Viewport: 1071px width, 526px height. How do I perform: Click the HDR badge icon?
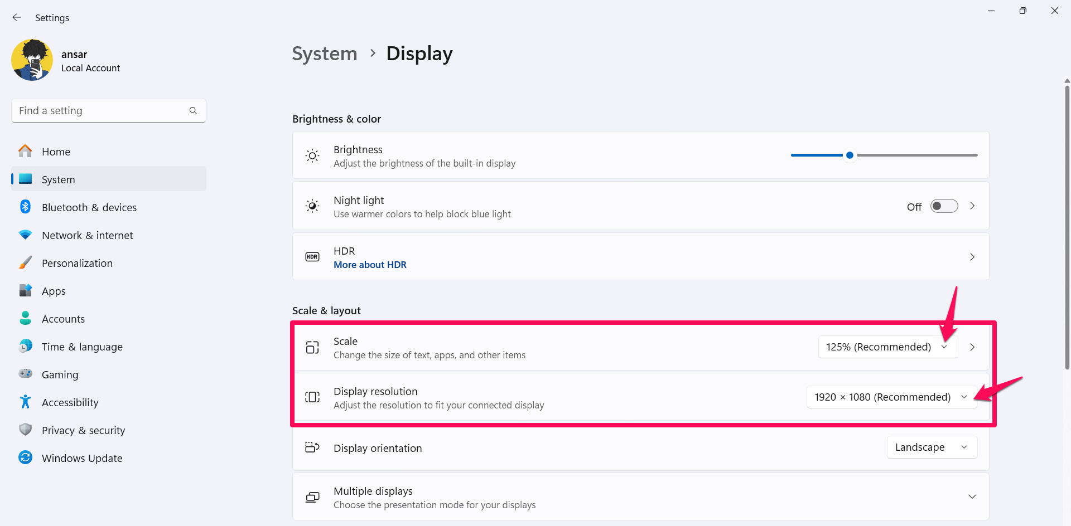coord(312,257)
